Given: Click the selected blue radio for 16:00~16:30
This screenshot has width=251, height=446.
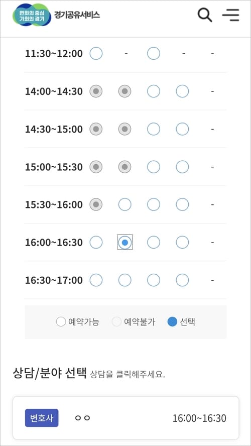Looking at the screenshot, I should (x=125, y=243).
